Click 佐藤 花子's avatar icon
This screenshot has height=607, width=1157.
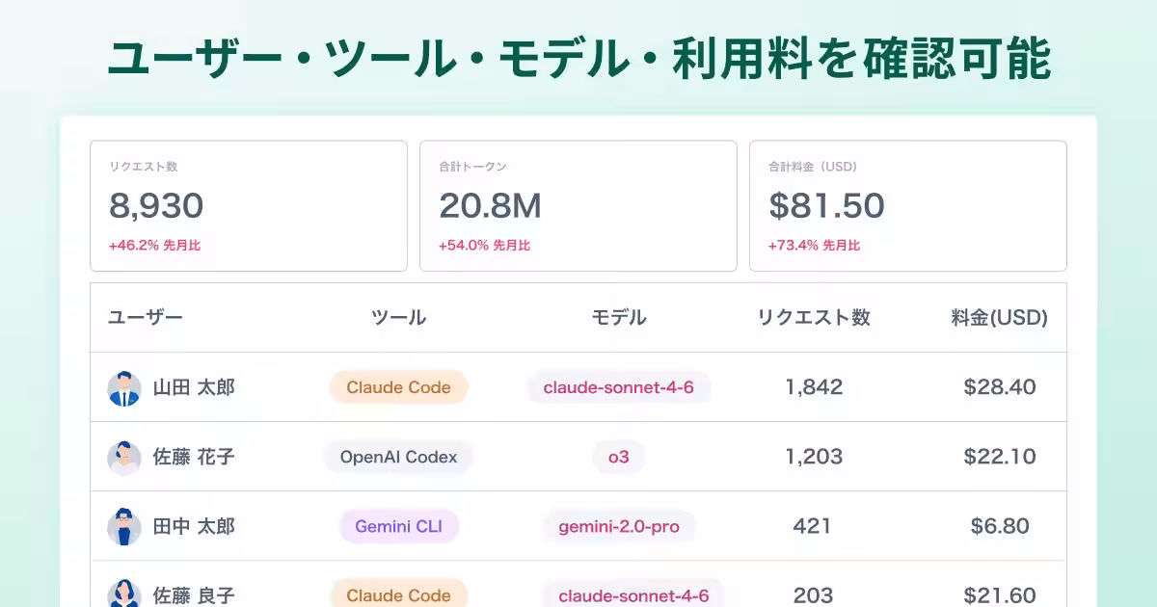123,457
